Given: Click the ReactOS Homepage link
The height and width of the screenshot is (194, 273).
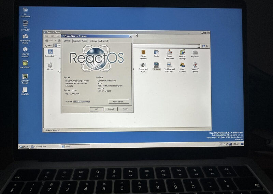Looking at the screenshot, I should (x=81, y=102).
